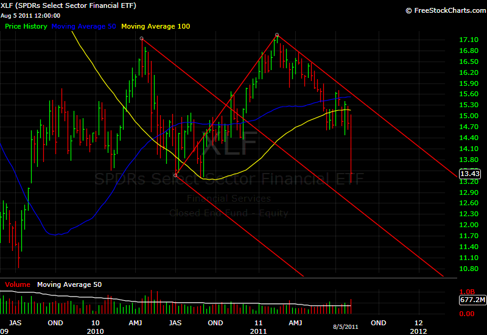This screenshot has width=487, height=335.
Task: Click the AMJ label after 2011
Action: (x=295, y=323)
